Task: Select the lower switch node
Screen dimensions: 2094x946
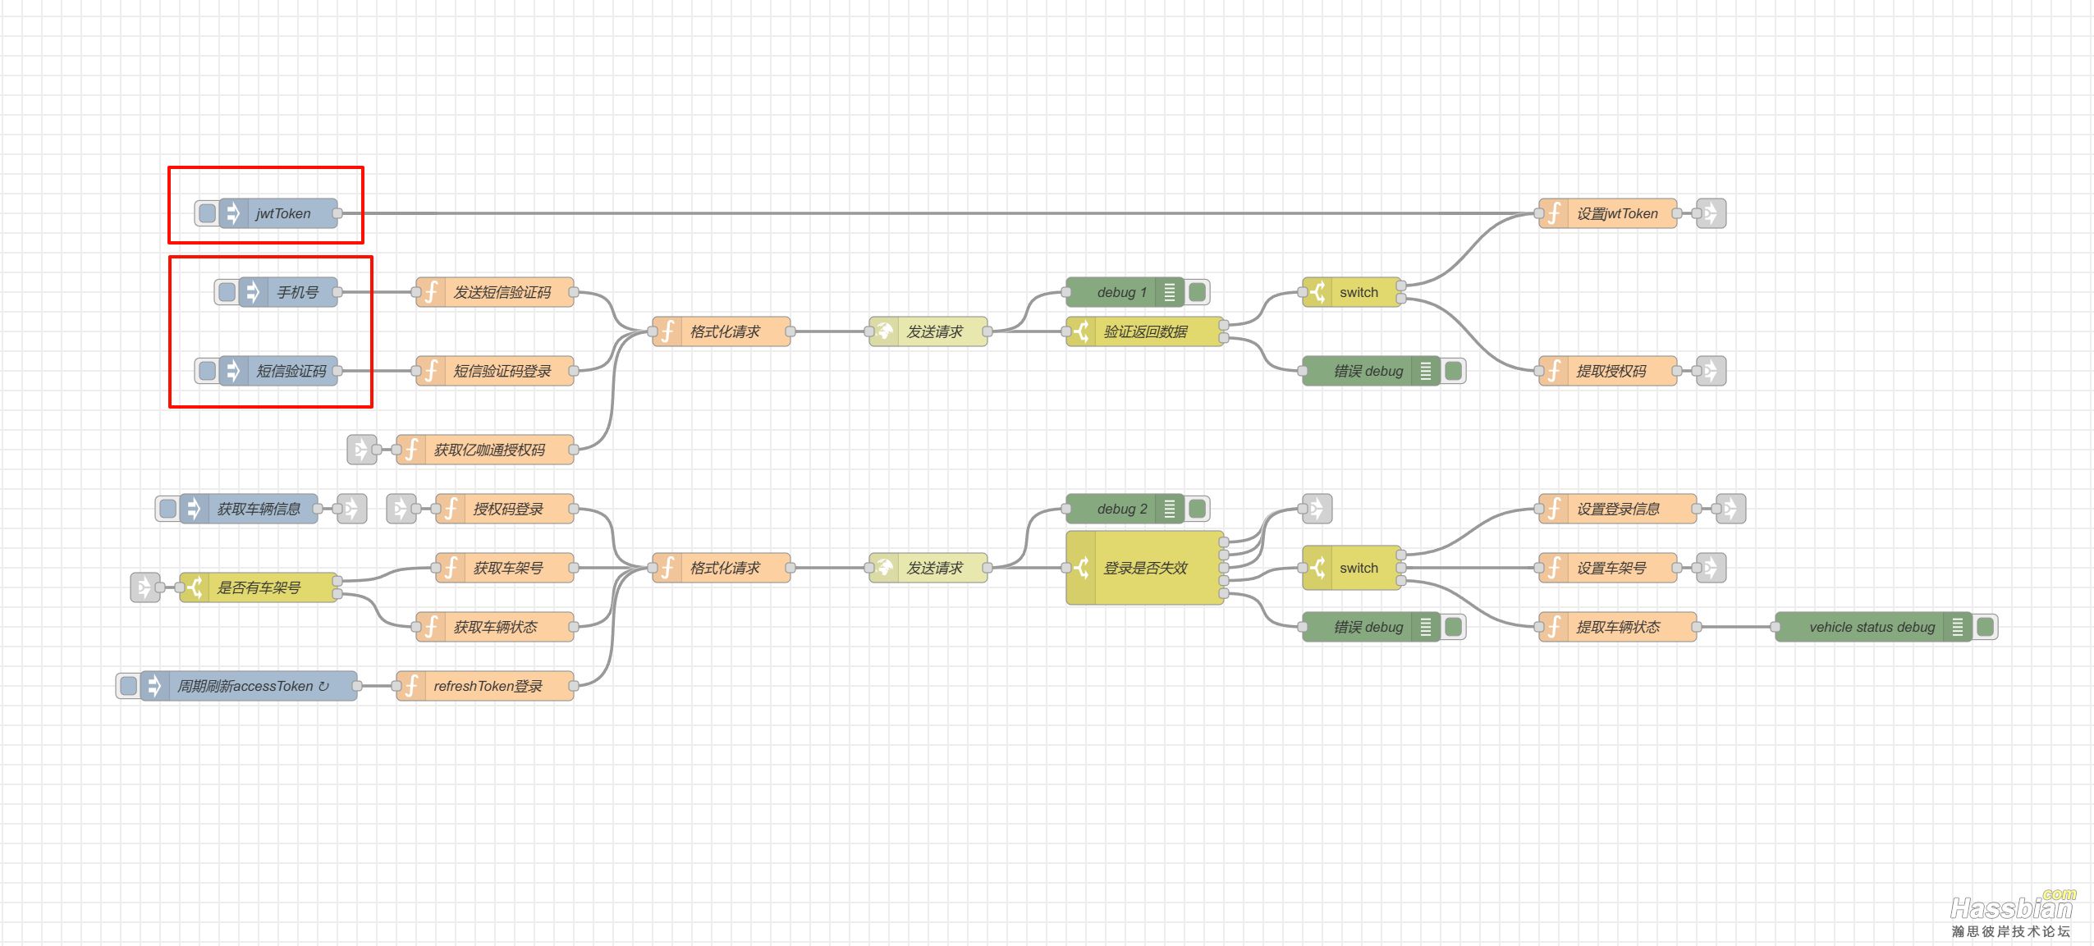Action: [1352, 568]
